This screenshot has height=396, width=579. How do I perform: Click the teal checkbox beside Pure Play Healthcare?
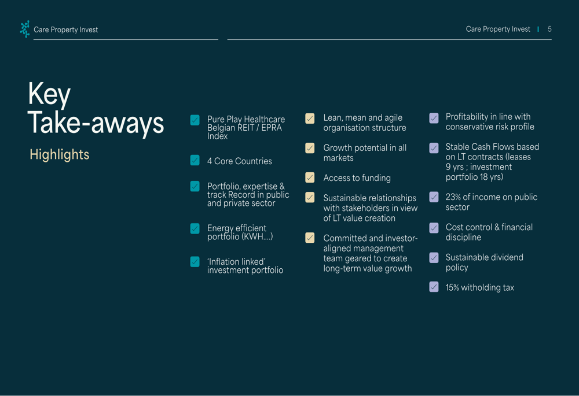195,120
